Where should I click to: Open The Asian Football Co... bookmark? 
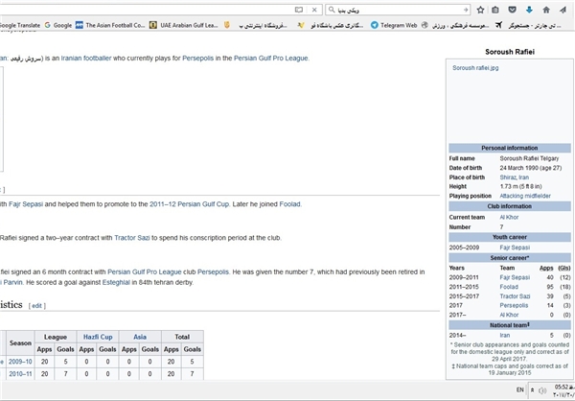110,25
